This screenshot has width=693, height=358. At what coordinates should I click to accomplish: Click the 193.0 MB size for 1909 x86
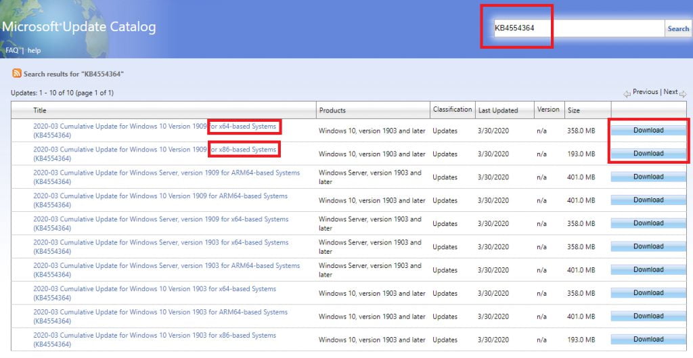tap(581, 154)
